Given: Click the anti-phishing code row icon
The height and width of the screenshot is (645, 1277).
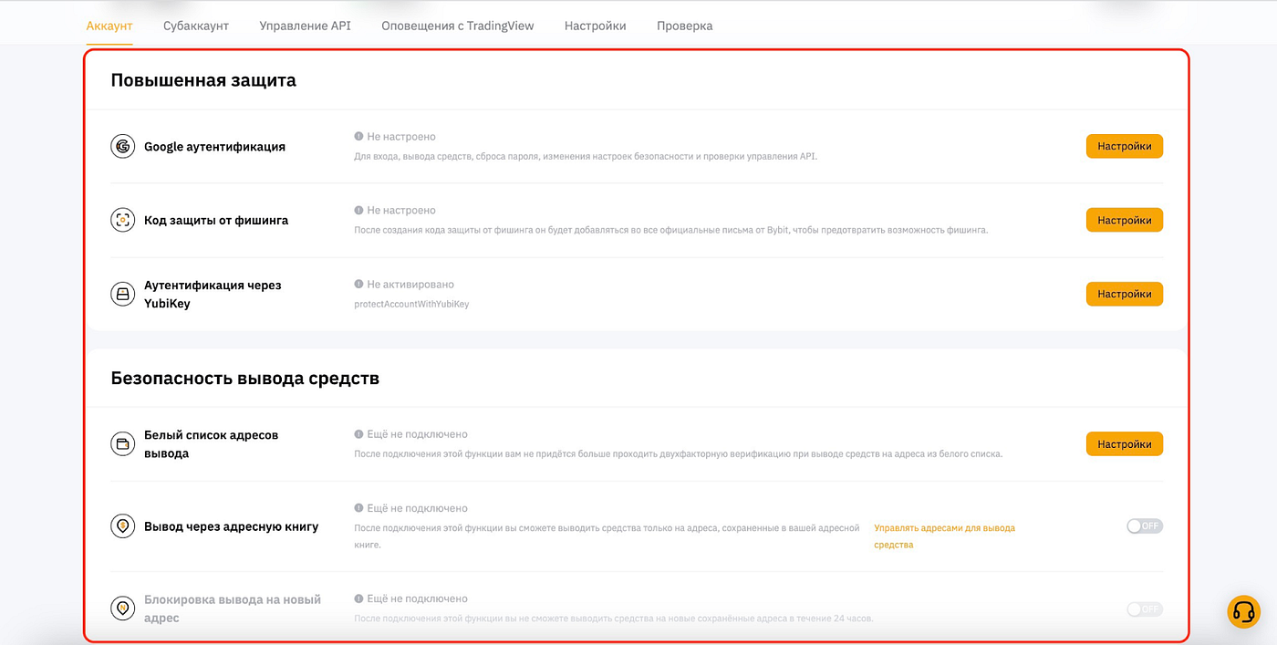Looking at the screenshot, I should point(122,220).
